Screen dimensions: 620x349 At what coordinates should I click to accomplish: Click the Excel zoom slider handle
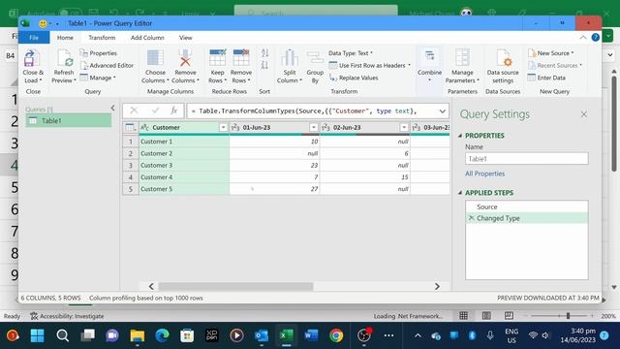(568, 316)
